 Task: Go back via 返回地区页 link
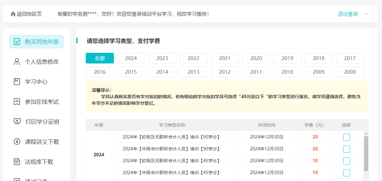pyautogui.click(x=29, y=14)
